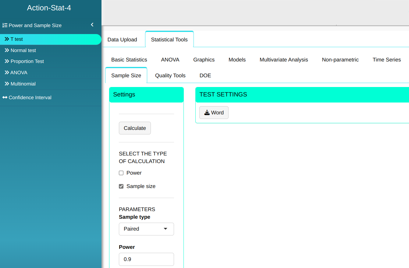Click the Power value input field
Image resolution: width=409 pixels, height=268 pixels.
[x=146, y=259]
